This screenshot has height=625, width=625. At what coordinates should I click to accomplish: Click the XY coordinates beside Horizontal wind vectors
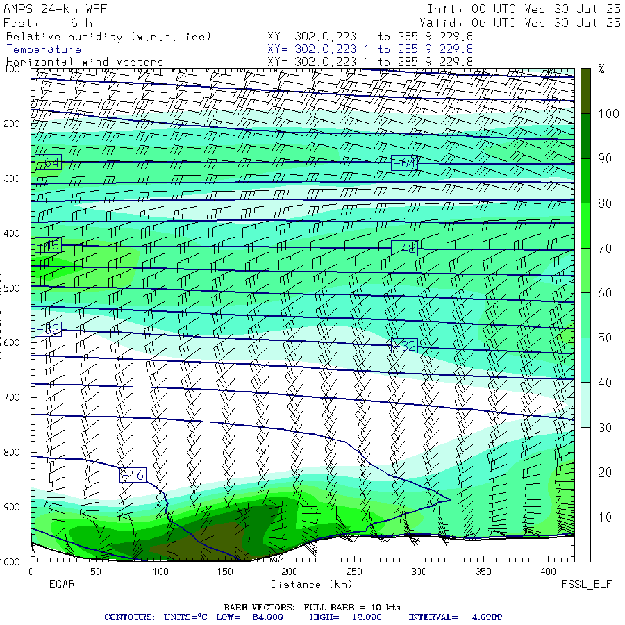pyautogui.click(x=370, y=62)
